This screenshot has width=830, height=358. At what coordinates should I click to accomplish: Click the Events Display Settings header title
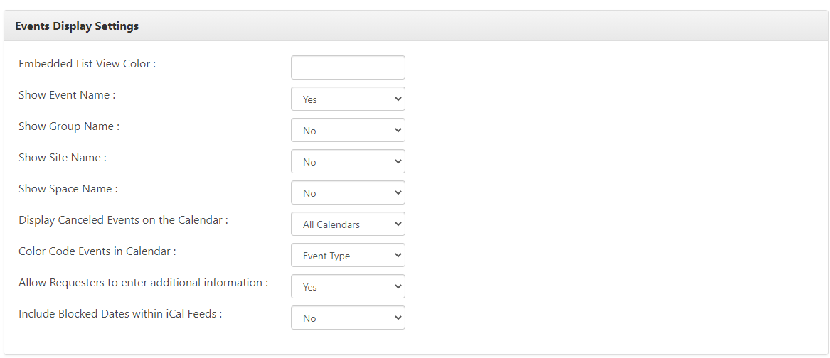pos(77,26)
